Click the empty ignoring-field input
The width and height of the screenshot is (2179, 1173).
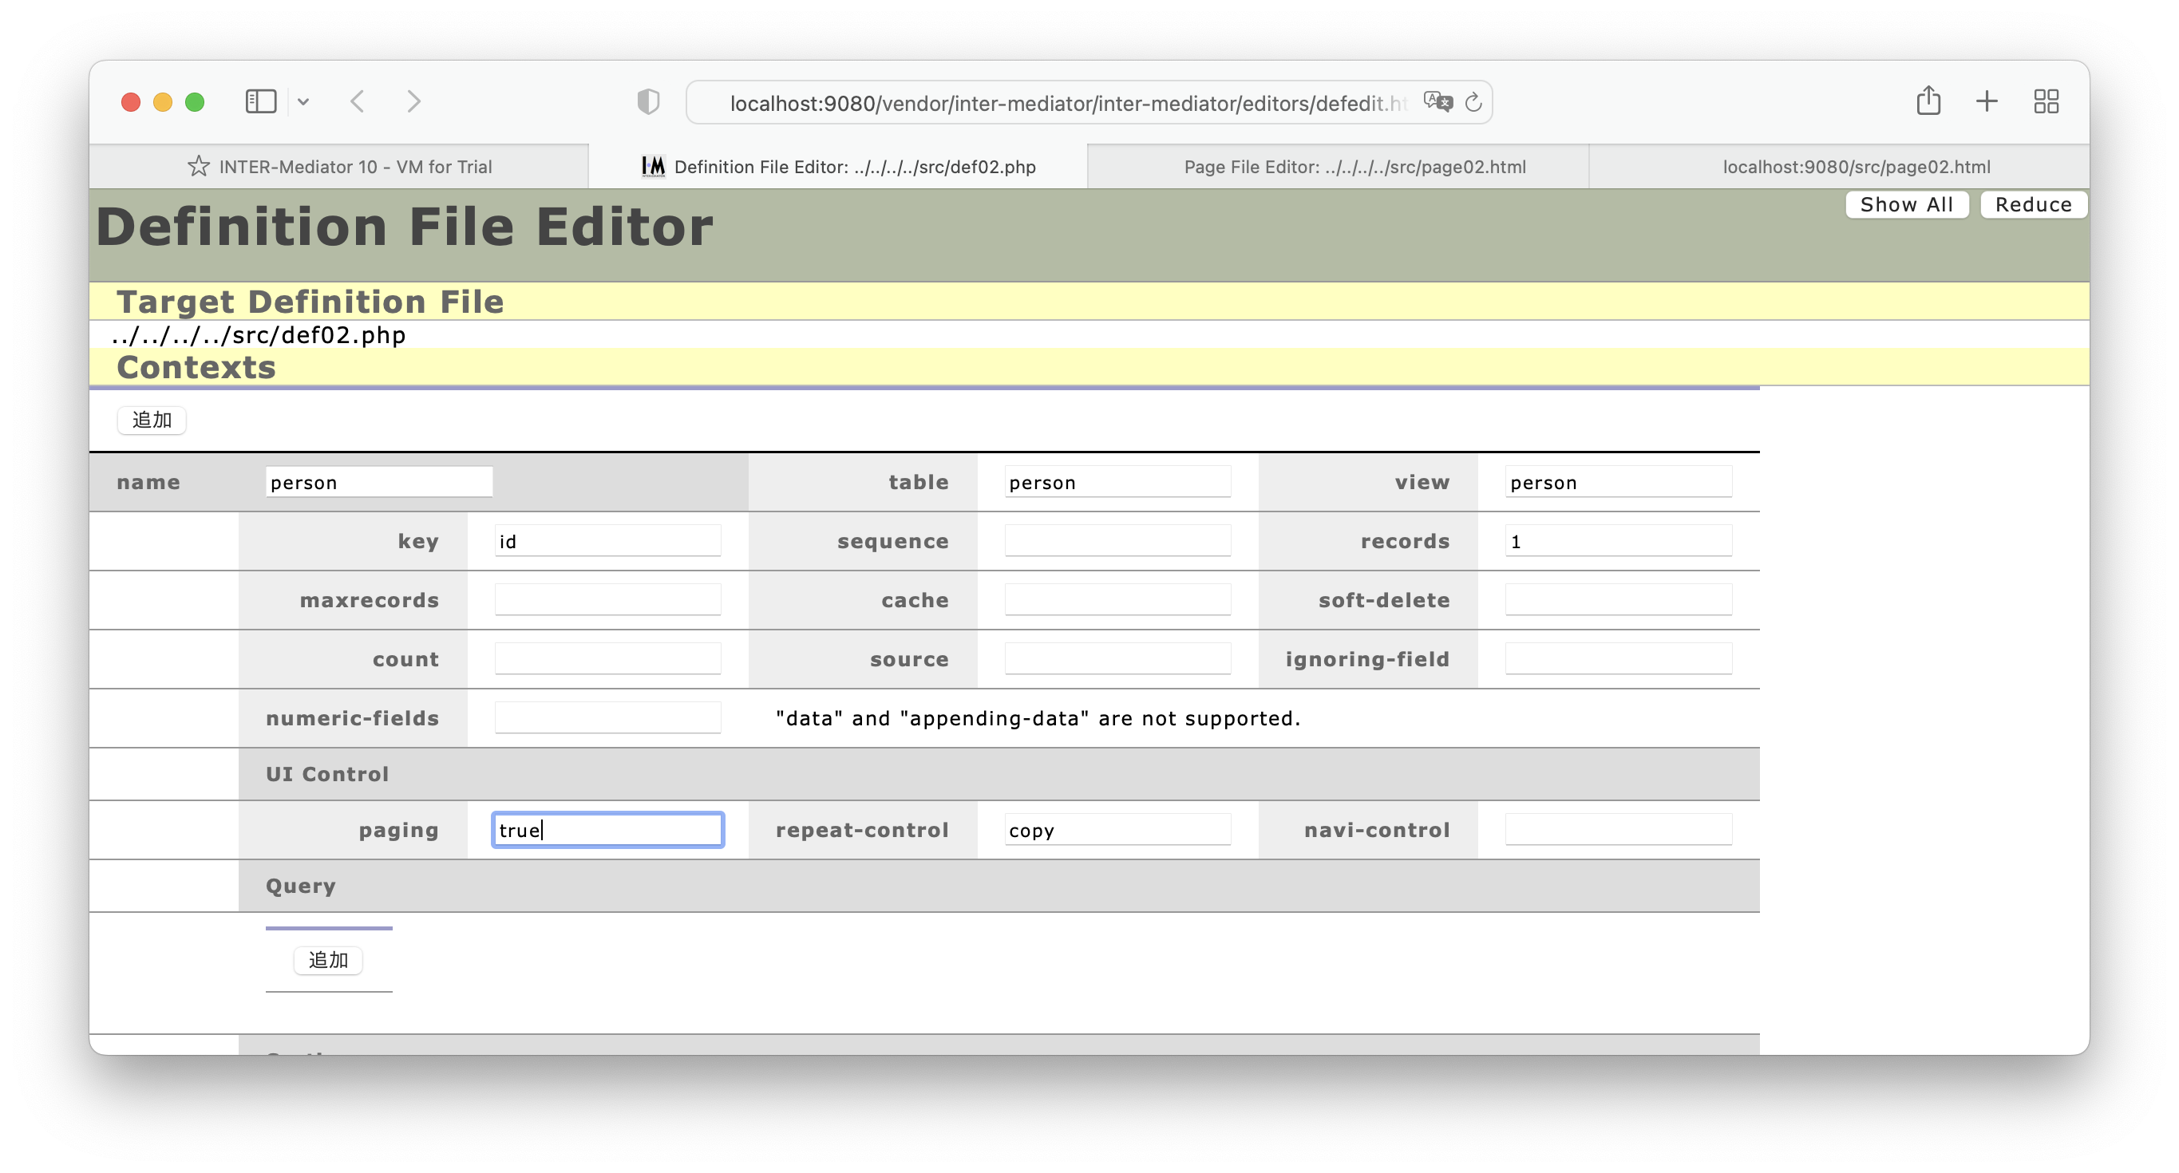[1618, 659]
